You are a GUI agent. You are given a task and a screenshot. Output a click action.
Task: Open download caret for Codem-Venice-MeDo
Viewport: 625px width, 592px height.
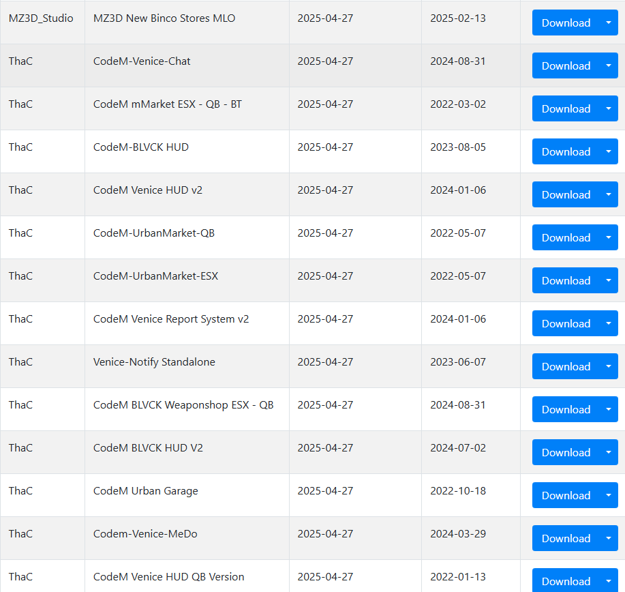click(x=609, y=538)
